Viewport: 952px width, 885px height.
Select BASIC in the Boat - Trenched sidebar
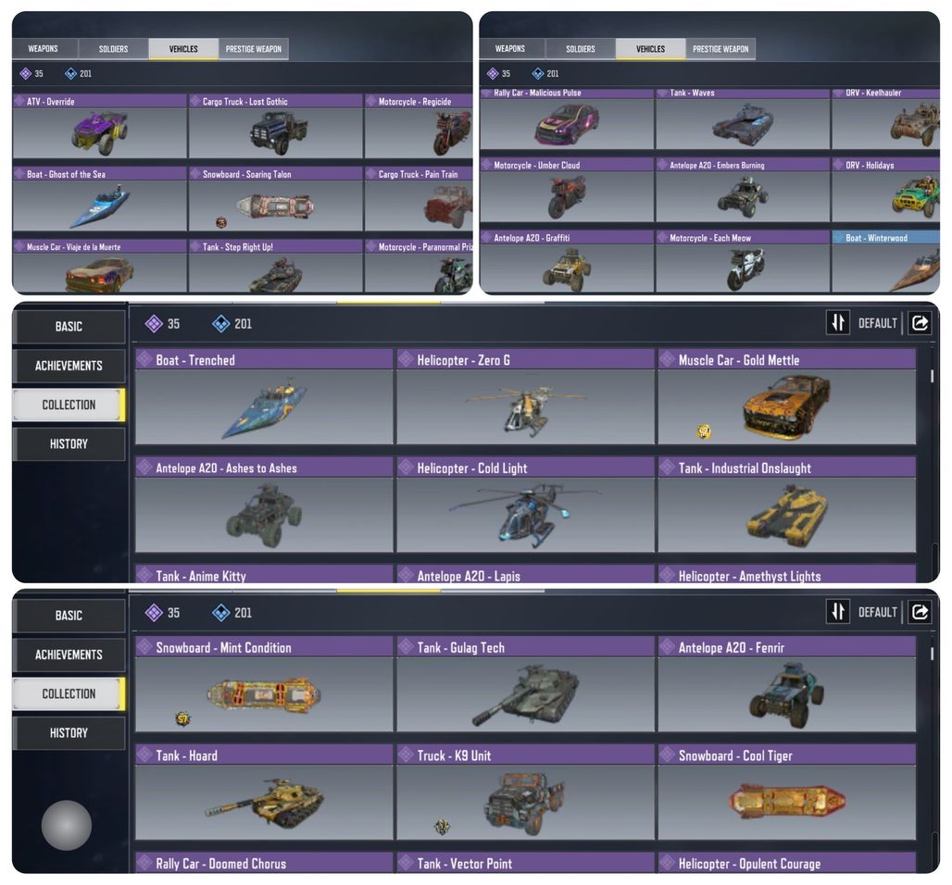coord(69,327)
